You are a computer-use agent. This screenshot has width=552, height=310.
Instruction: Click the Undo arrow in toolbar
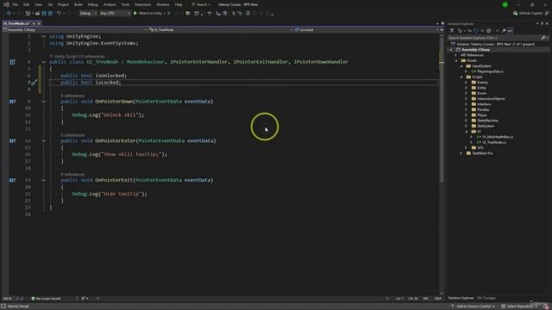(60, 14)
